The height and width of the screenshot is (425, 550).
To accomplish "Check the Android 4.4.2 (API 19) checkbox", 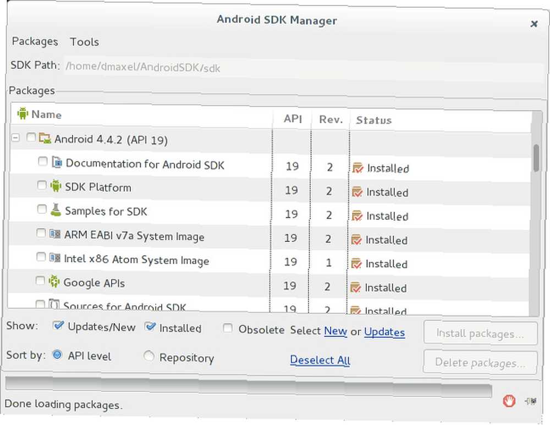I will point(31,137).
